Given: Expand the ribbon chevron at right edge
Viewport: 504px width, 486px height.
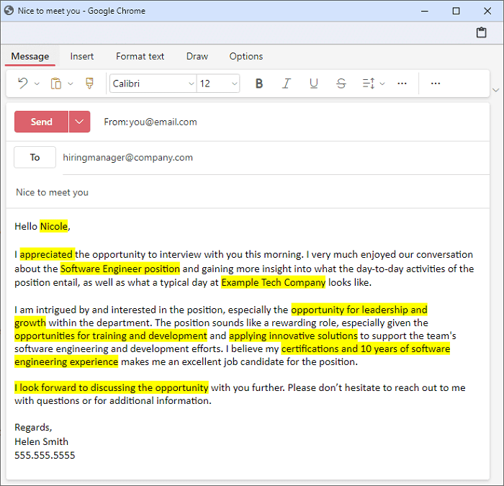Looking at the screenshot, I should tap(495, 90).
